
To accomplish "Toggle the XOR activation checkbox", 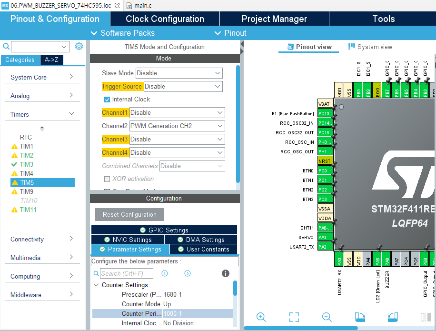I will point(107,179).
